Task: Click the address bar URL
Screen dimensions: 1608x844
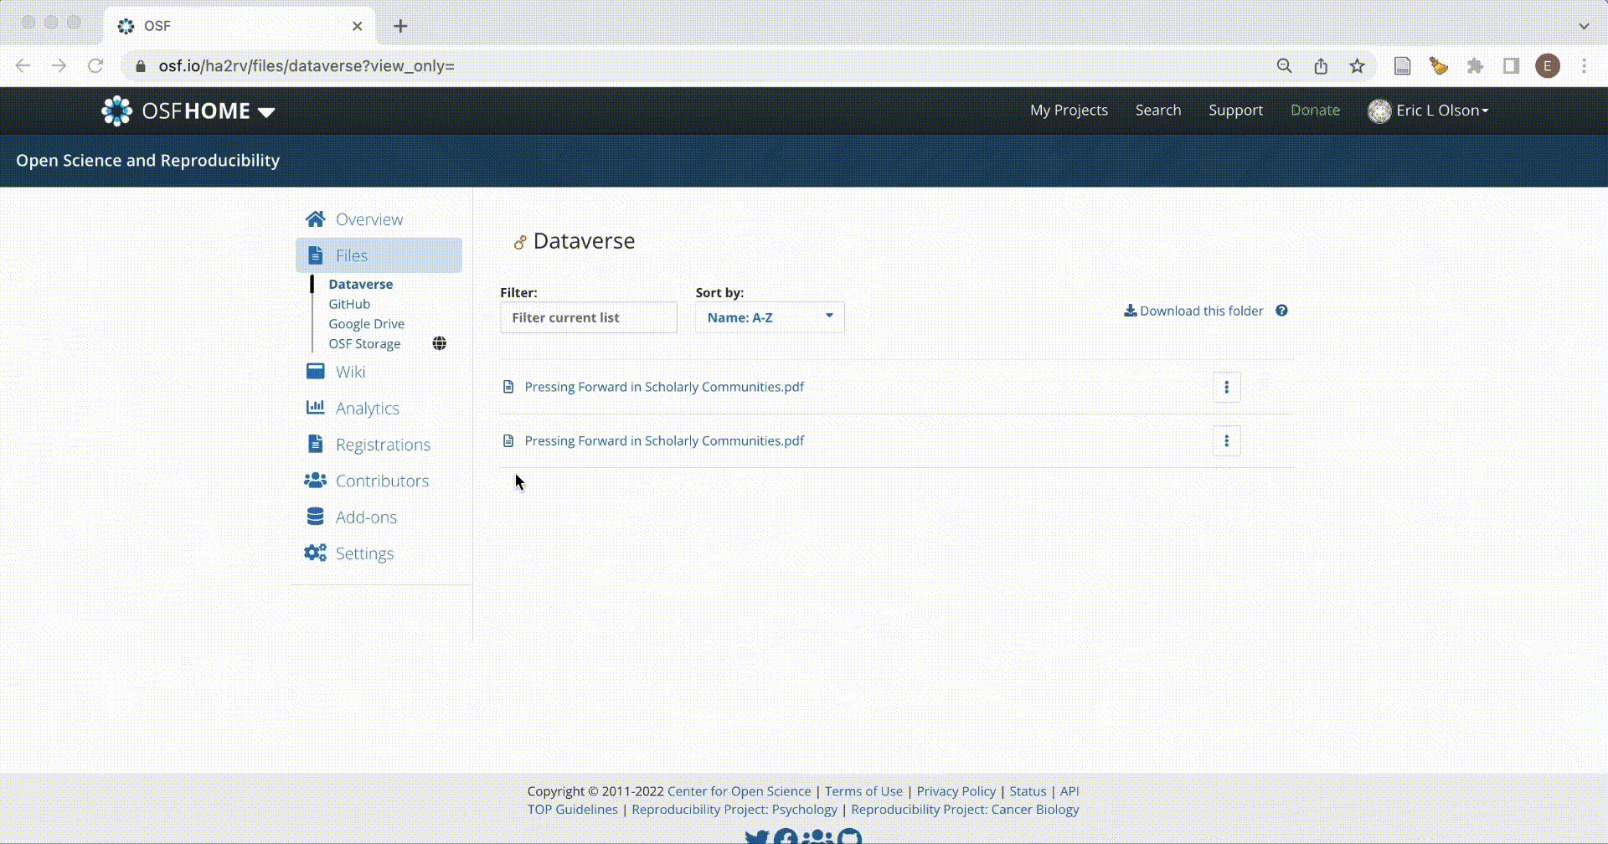Action: point(307,66)
